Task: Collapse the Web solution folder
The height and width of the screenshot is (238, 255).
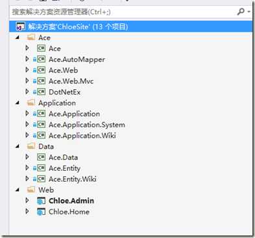Action: (18, 190)
